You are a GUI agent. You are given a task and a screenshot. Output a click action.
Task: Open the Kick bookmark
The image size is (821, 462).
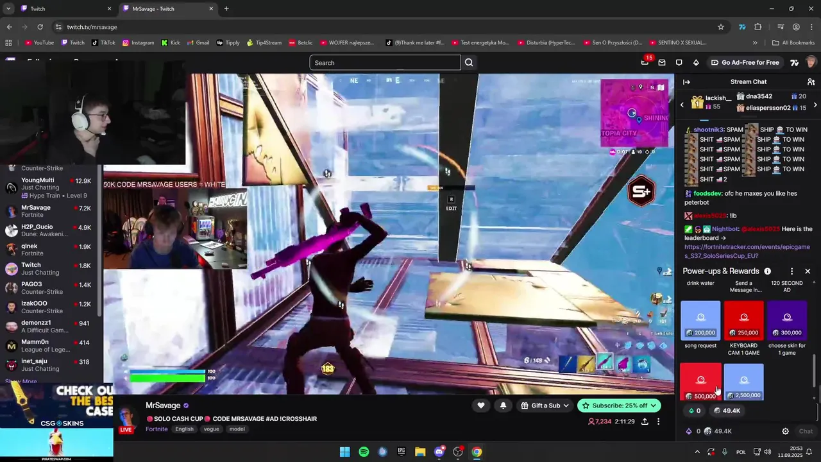[x=171, y=43]
